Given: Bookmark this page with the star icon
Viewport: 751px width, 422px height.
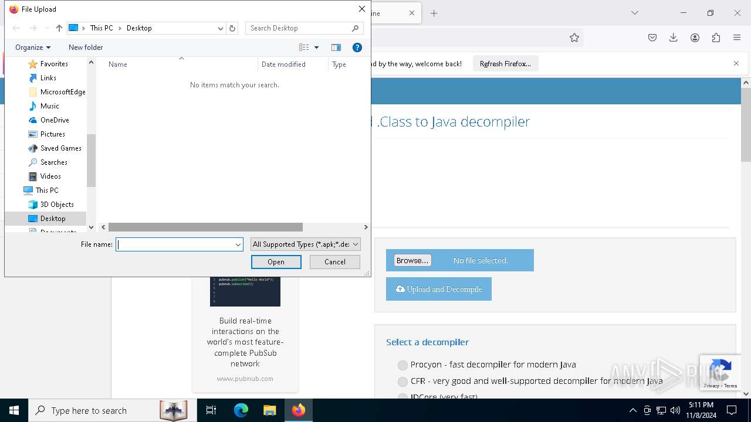Looking at the screenshot, I should click(x=574, y=38).
